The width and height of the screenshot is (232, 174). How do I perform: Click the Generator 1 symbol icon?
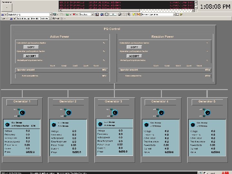[22, 113]
